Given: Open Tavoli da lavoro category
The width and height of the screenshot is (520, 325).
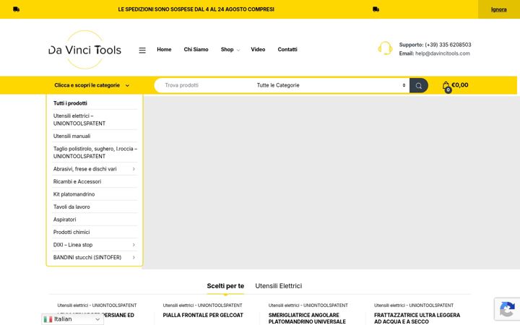Looking at the screenshot, I should (71, 207).
